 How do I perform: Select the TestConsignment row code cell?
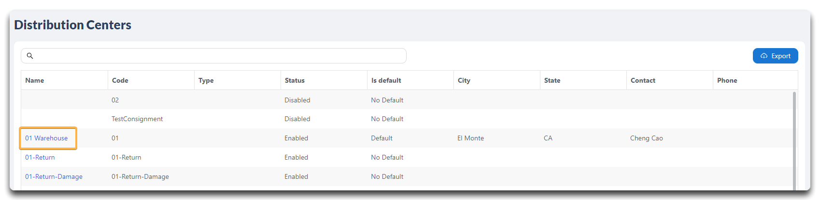click(x=137, y=119)
